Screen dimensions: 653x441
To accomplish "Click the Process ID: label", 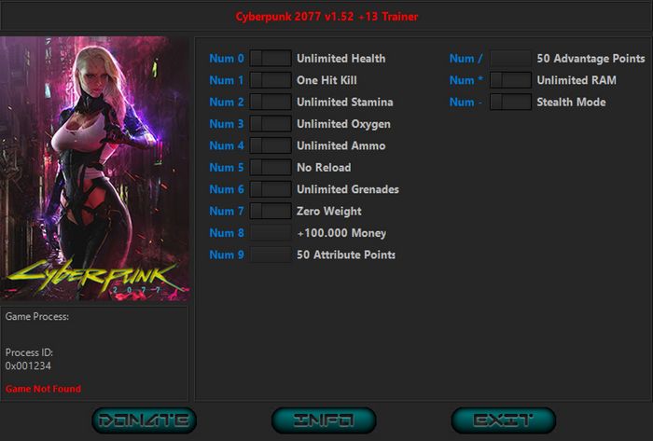I will click(x=29, y=352).
